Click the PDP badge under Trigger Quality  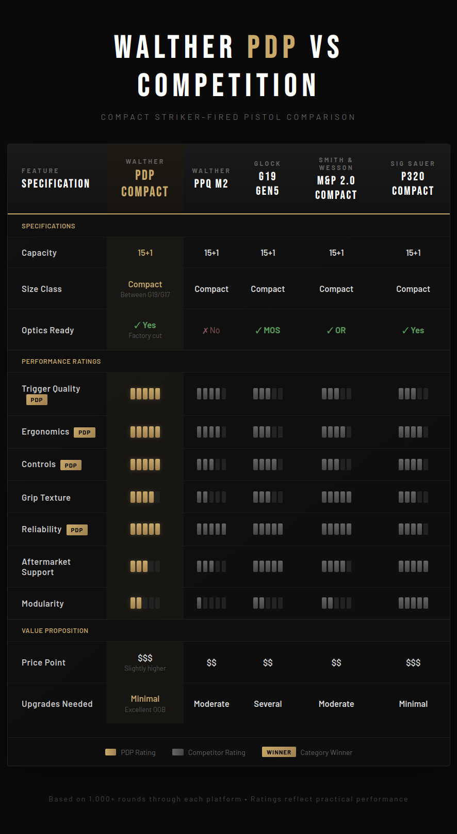[37, 400]
